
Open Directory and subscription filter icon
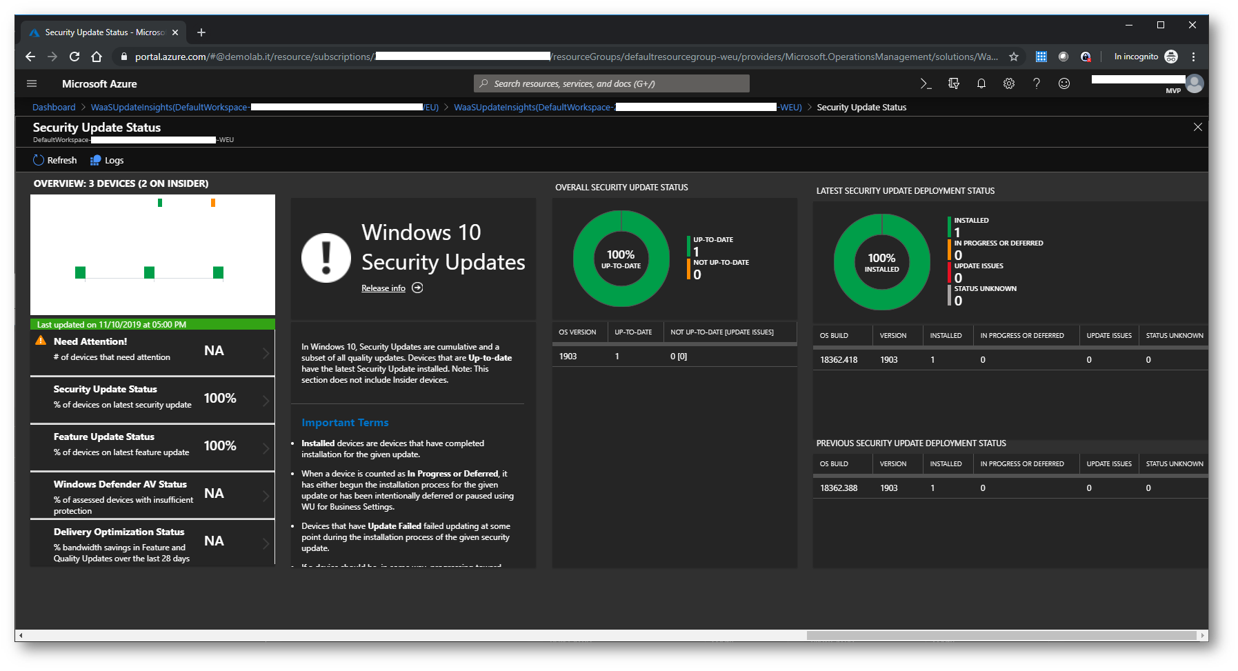tap(954, 83)
